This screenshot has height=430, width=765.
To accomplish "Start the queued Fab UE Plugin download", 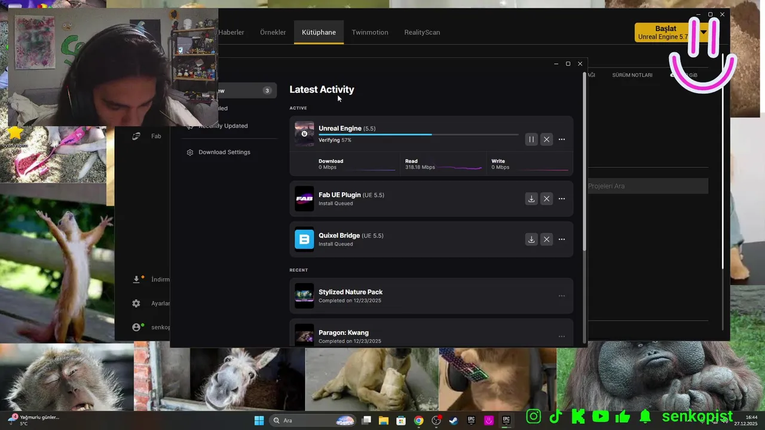I will [531, 199].
